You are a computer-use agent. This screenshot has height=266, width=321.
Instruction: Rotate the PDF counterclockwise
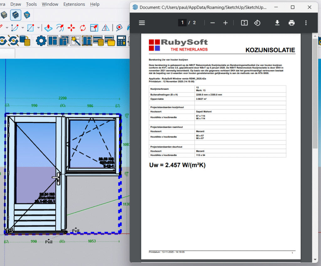coord(257,23)
